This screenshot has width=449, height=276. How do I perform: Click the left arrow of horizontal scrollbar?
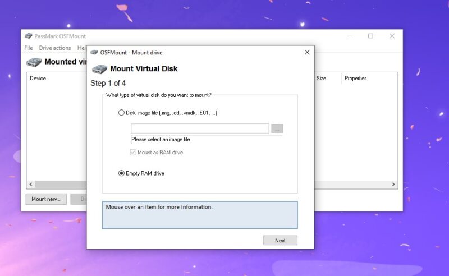tap(31, 185)
